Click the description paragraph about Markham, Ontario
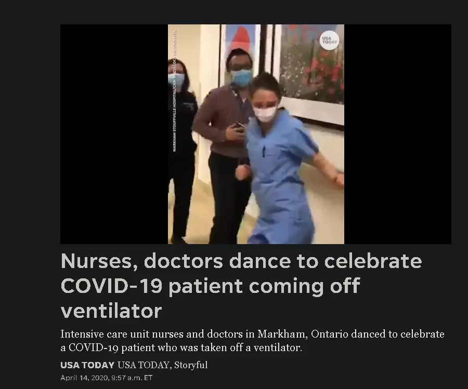This screenshot has width=468, height=389. point(252,340)
